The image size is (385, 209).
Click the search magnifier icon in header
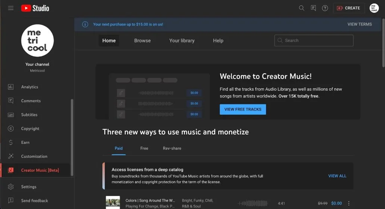pyautogui.click(x=302, y=8)
